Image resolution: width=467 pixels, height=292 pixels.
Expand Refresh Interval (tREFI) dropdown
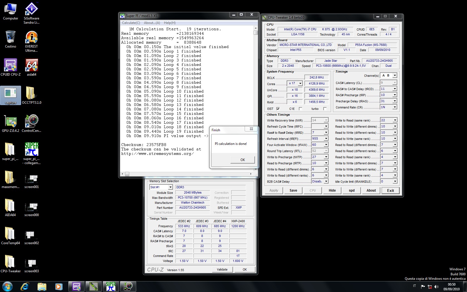pyautogui.click(x=326, y=138)
